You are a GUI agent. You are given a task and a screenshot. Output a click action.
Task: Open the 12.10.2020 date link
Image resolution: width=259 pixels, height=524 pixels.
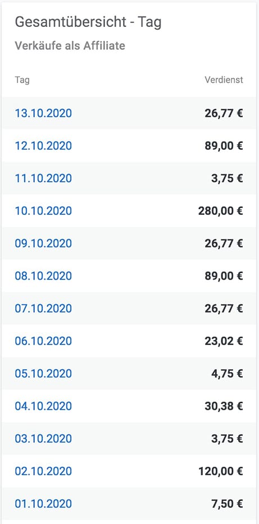tap(43, 146)
